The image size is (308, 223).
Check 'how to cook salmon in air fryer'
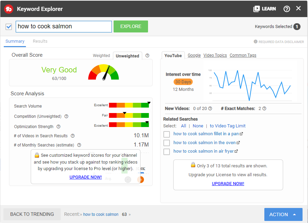(166, 152)
